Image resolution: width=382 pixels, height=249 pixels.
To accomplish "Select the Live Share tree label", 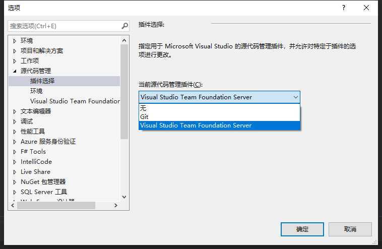I will 35,172.
